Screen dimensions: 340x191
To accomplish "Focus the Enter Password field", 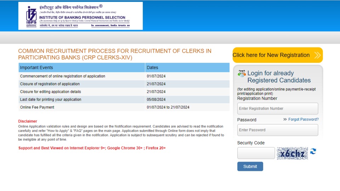I will tap(278, 130).
